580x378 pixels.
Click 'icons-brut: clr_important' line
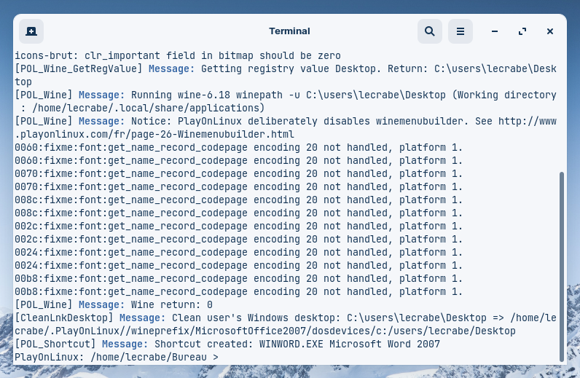pos(178,55)
